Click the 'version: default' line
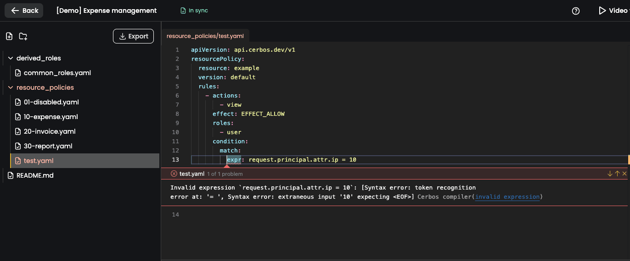 227,77
